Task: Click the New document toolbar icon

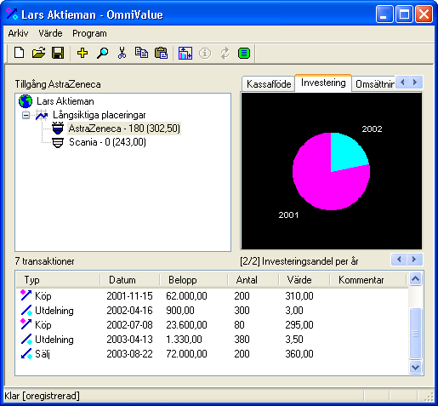Action: (x=19, y=53)
